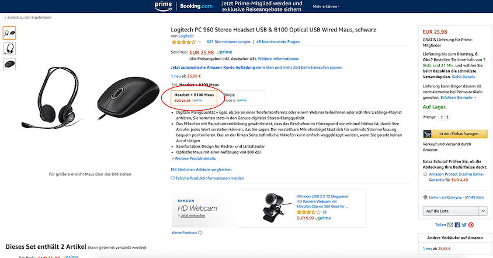Image resolution: width=493 pixels, height=258 pixels.
Task: Open the KKmoon HD Webcam ad image
Action: (271, 208)
